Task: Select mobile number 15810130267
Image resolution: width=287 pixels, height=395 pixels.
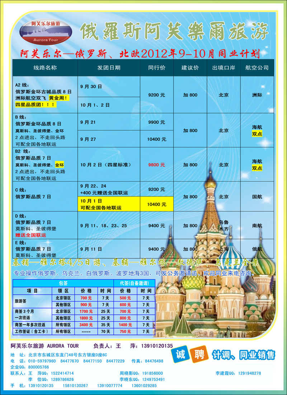Action: click(x=75, y=386)
